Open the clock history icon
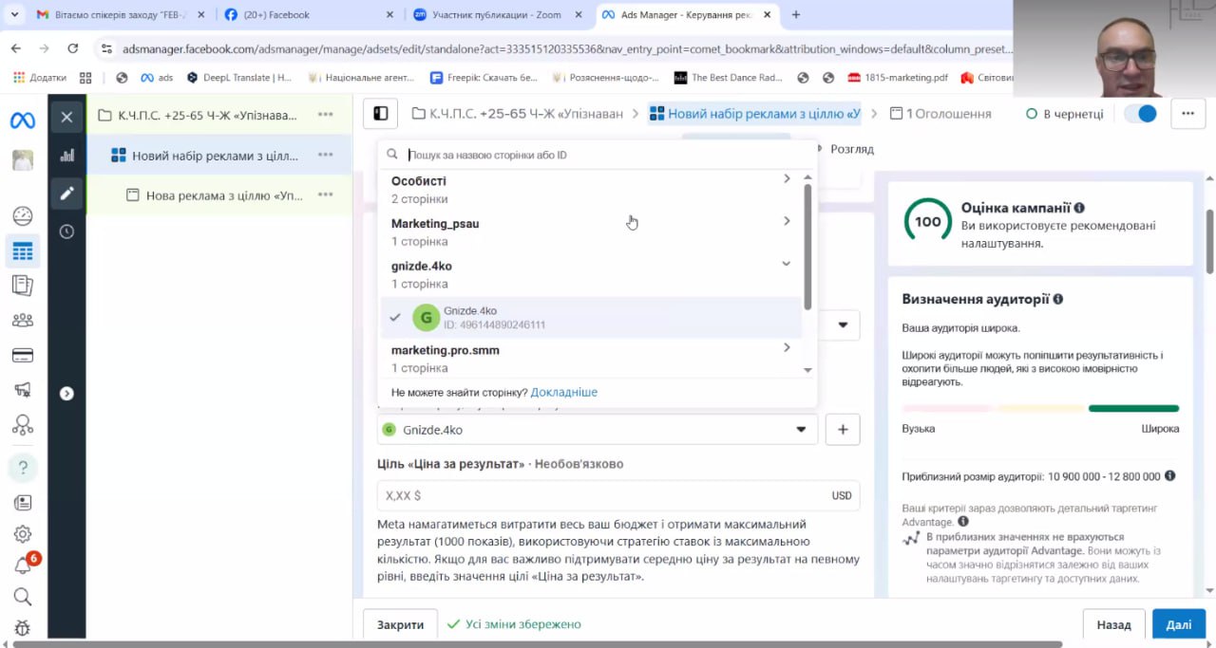Image resolution: width=1216 pixels, height=648 pixels. coord(66,231)
